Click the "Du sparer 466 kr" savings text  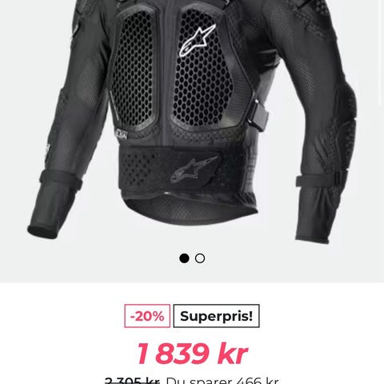(222, 381)
